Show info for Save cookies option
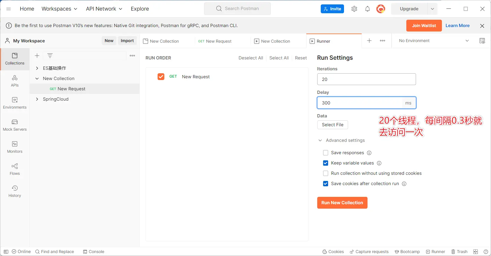The height and width of the screenshot is (256, 491). point(404,184)
